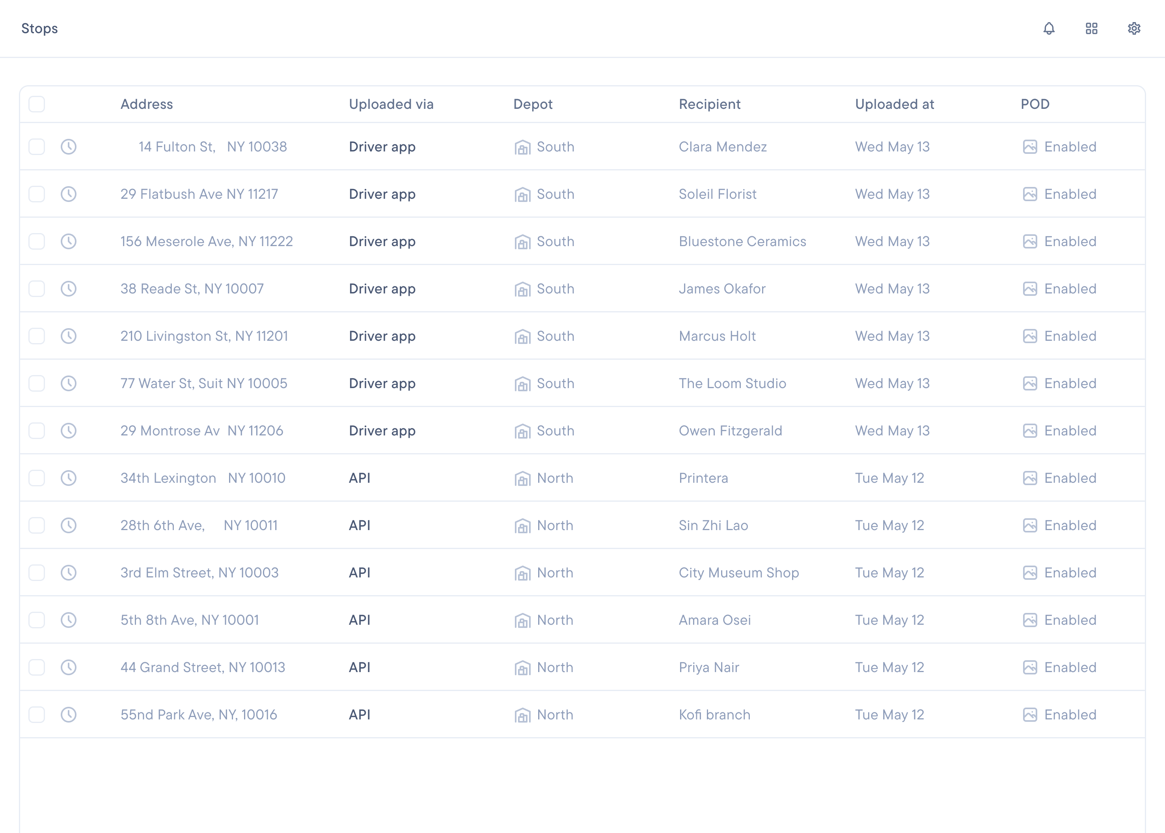Click the depot icon in Soleil Florist row
This screenshot has height=833, width=1165.
(522, 194)
